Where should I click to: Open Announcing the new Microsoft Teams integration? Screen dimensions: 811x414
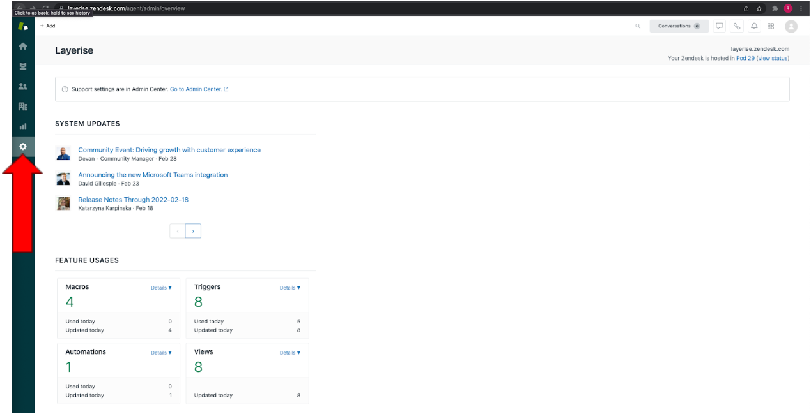click(153, 175)
